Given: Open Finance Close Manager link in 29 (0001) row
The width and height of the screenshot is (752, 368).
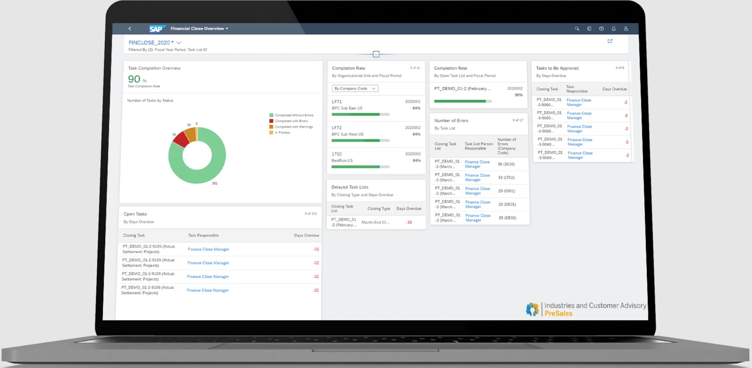Looking at the screenshot, I should click(x=478, y=191).
